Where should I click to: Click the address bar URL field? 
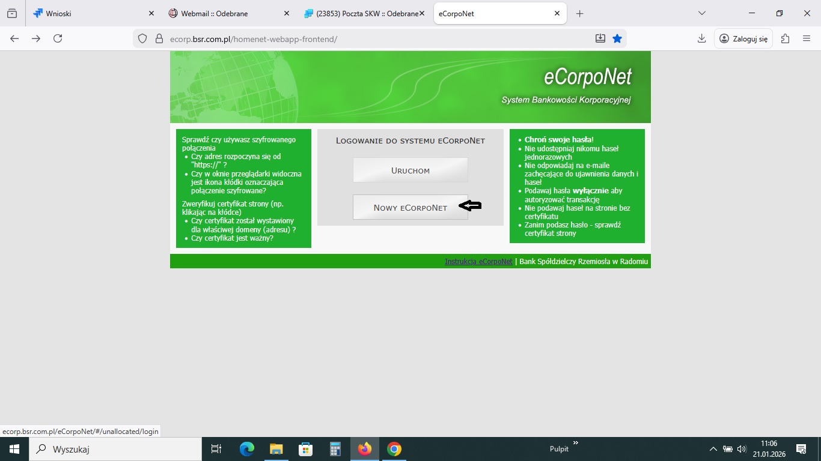[379, 39]
